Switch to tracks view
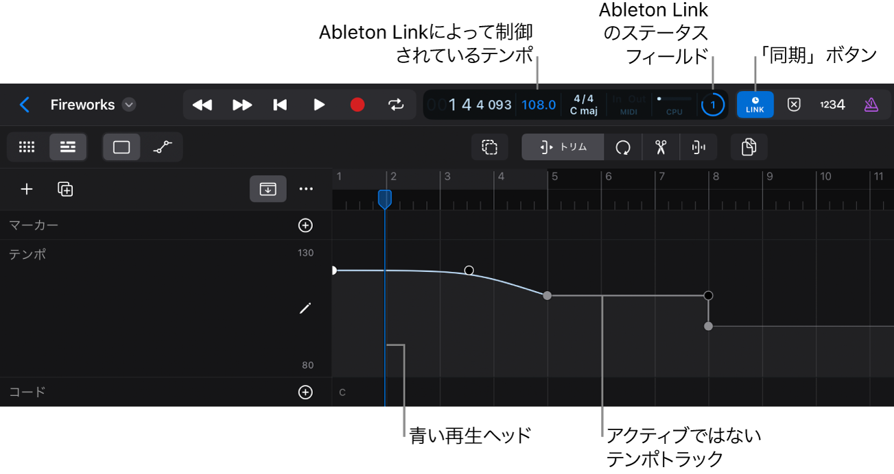Image resolution: width=894 pixels, height=474 pixels. click(68, 147)
